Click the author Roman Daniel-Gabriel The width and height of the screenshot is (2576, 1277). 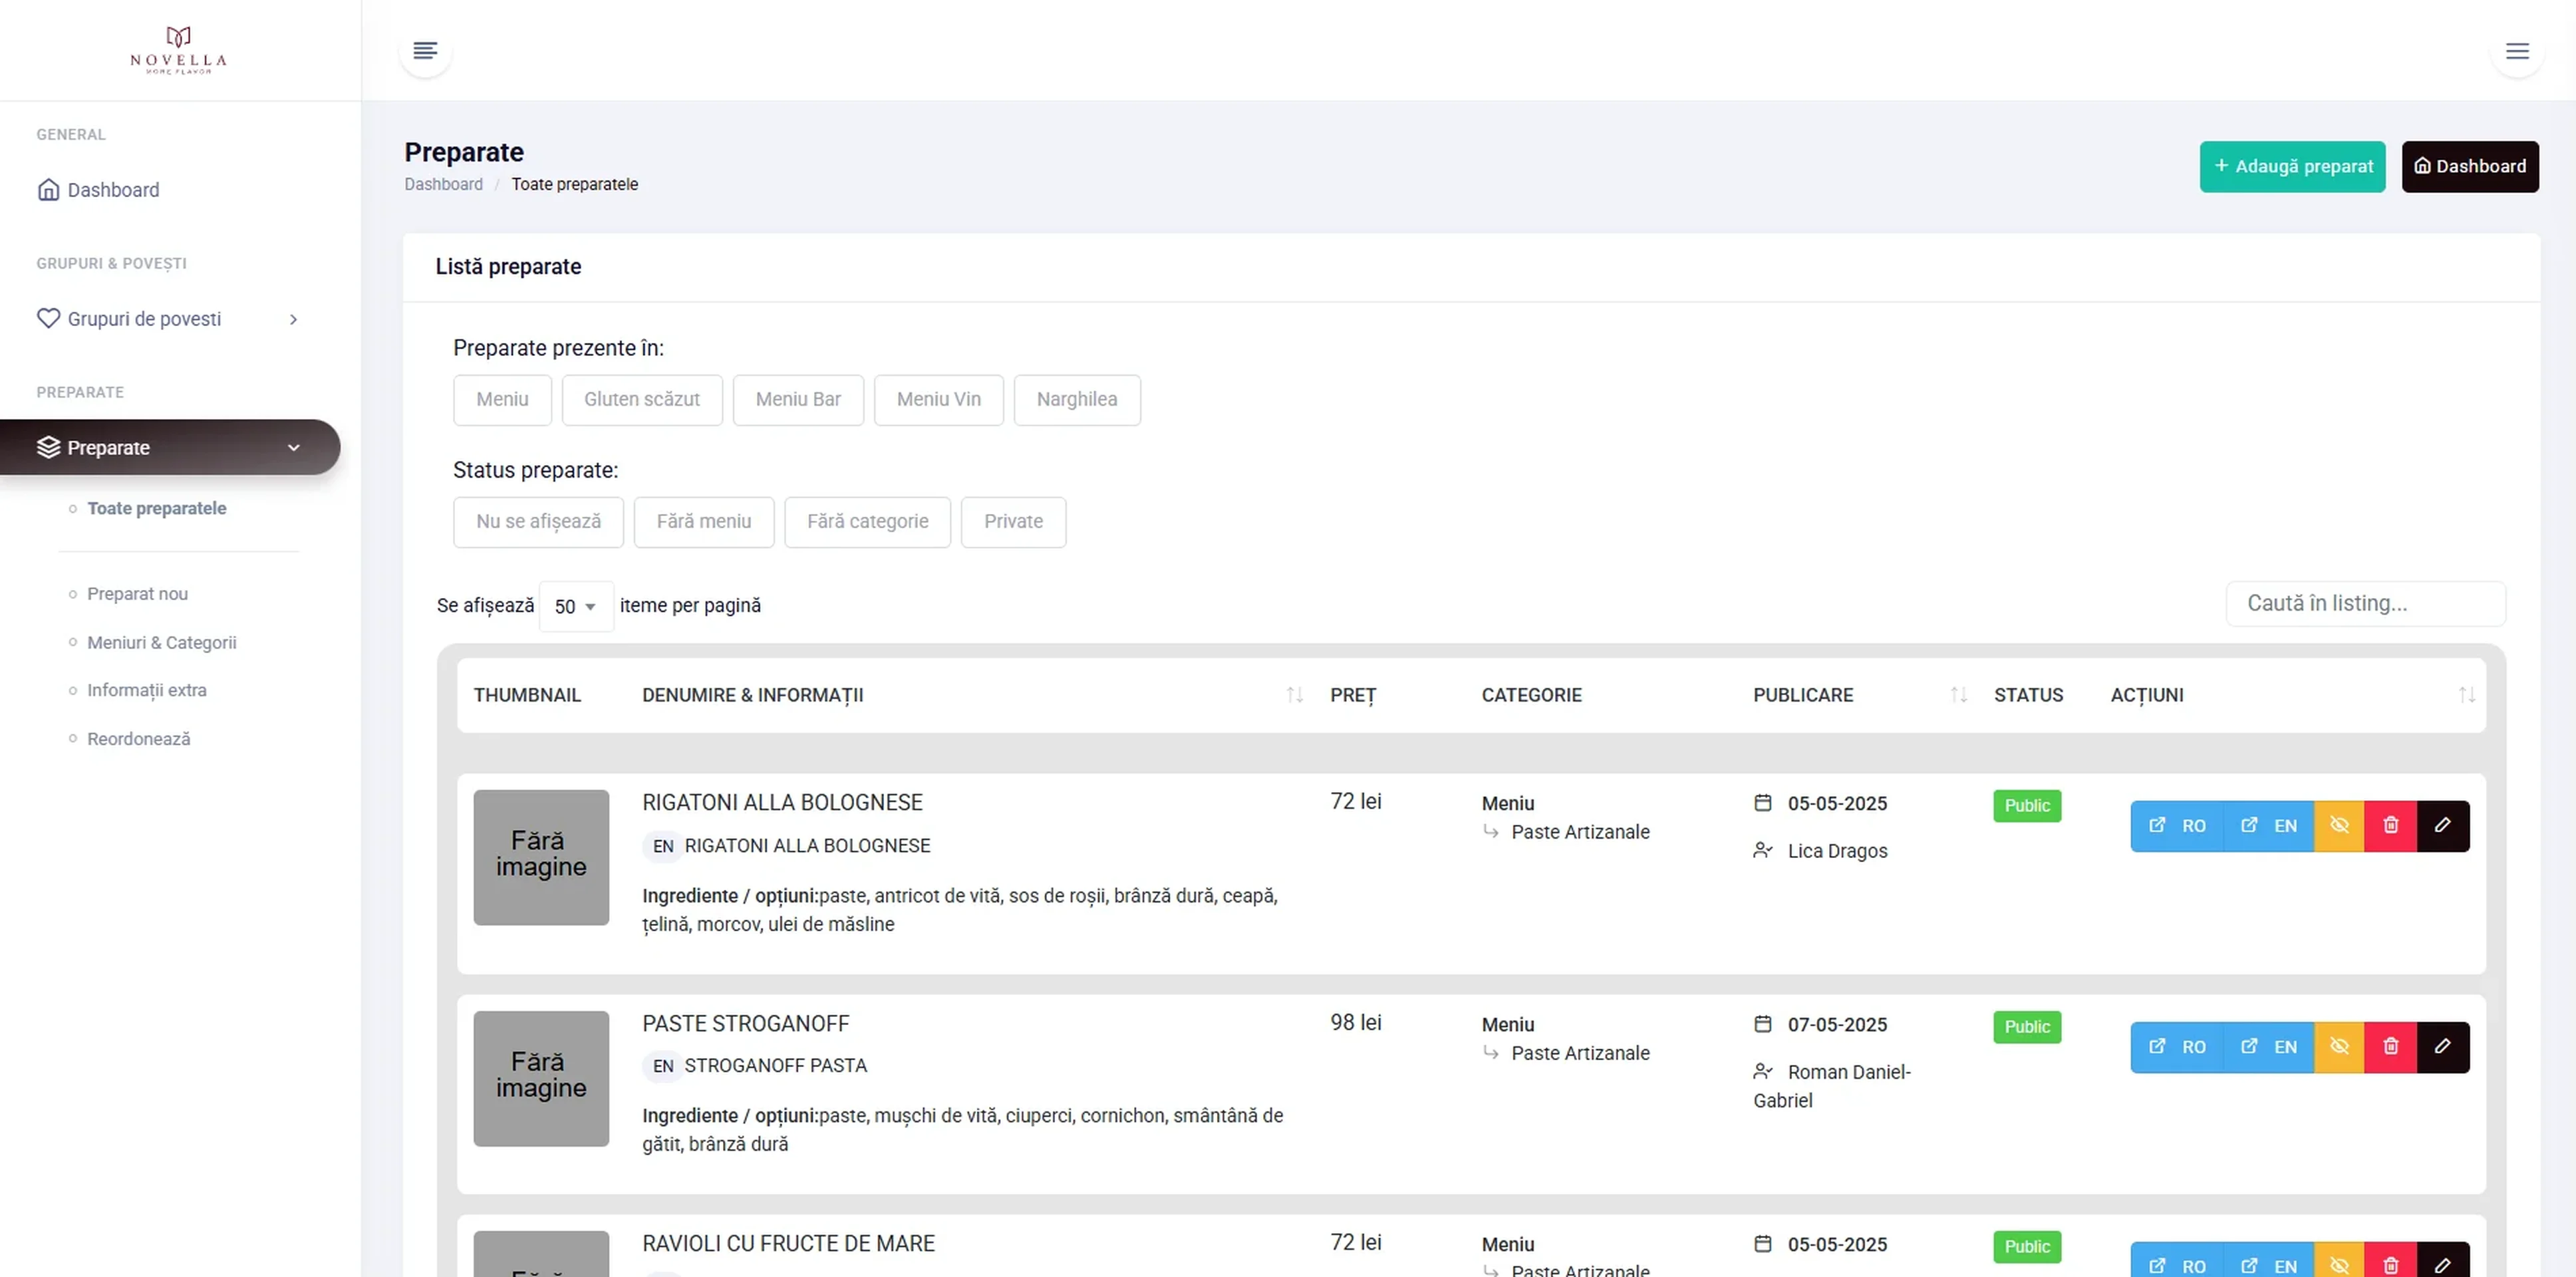point(1832,1086)
